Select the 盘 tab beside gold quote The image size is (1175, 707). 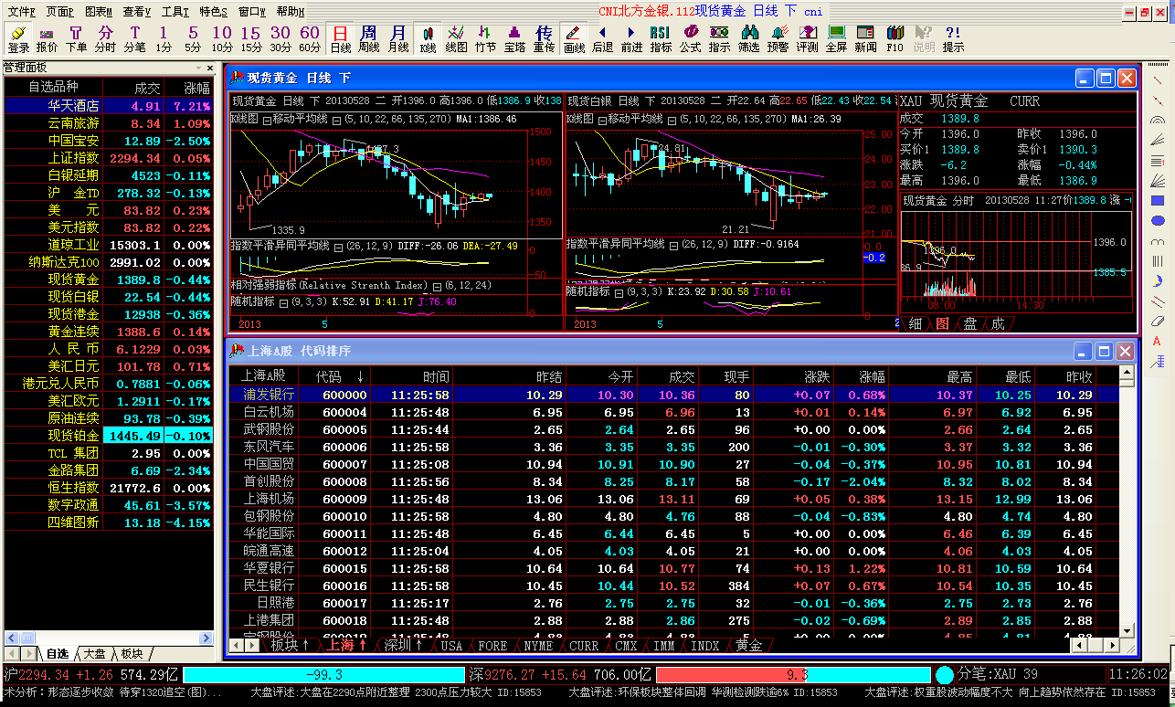(x=970, y=323)
